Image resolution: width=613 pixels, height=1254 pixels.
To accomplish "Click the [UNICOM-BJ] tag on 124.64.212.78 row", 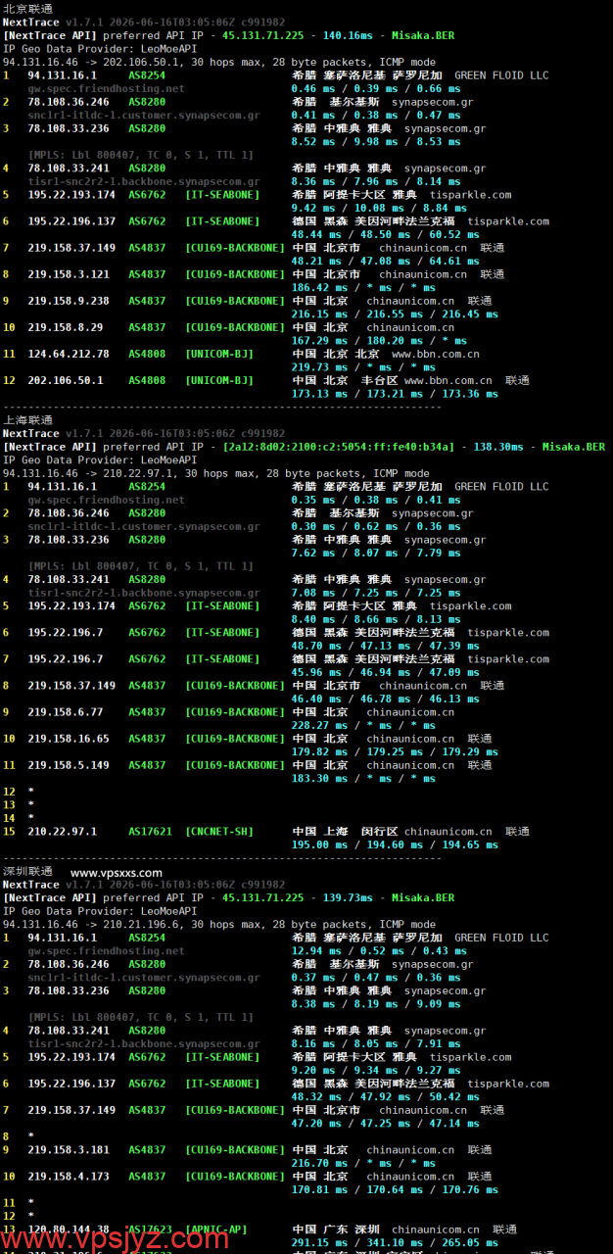I will (x=219, y=354).
